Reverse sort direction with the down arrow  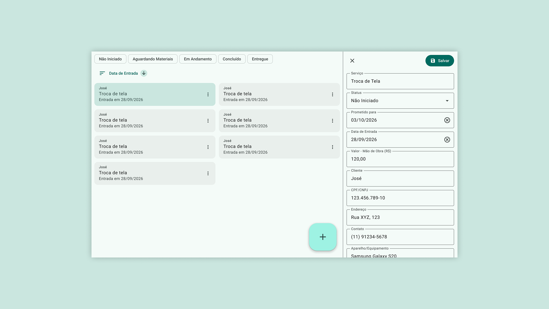click(x=144, y=73)
